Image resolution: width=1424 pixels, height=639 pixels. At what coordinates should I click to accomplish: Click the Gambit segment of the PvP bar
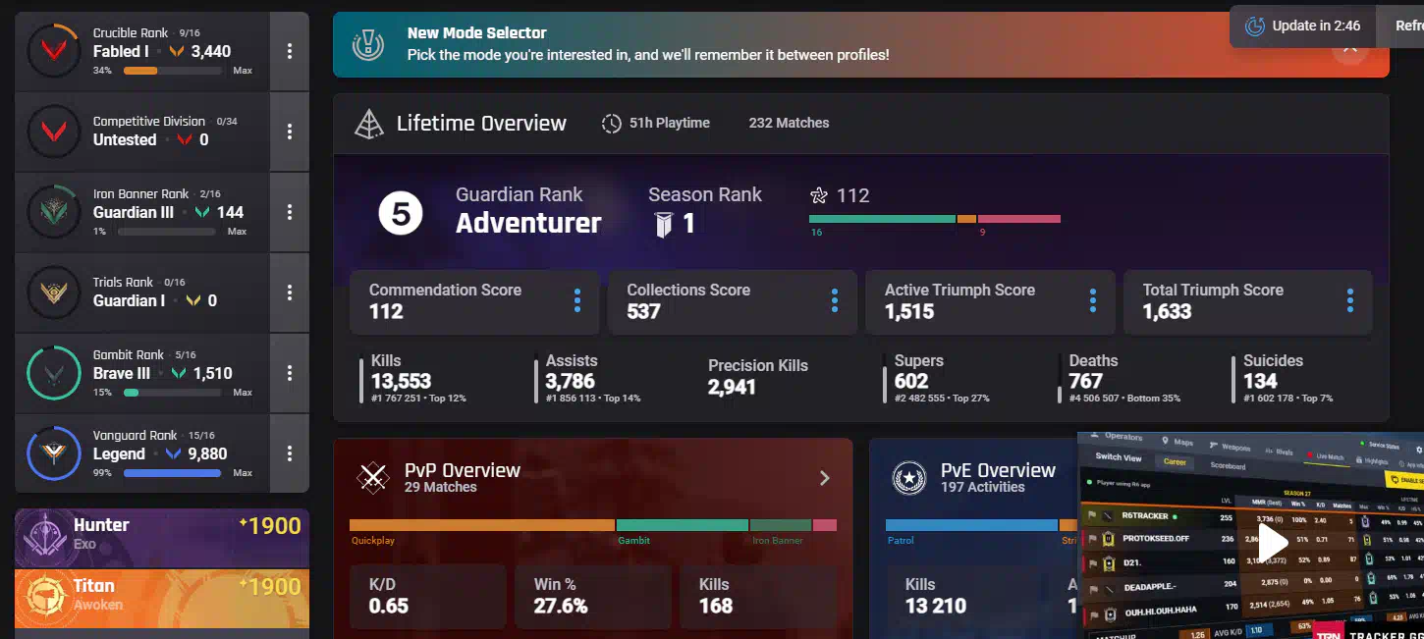pos(683,525)
